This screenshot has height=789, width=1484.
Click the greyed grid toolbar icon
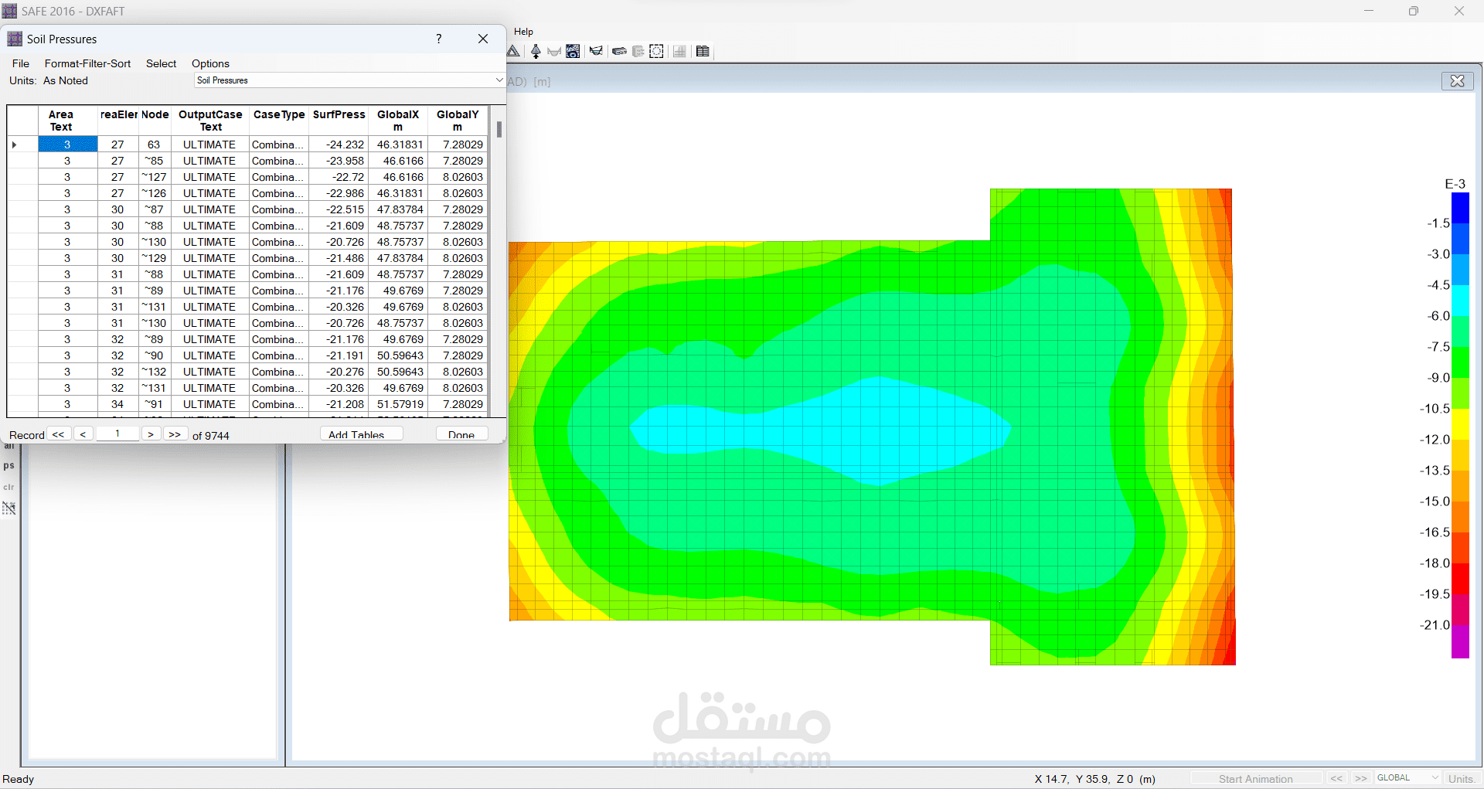[679, 51]
